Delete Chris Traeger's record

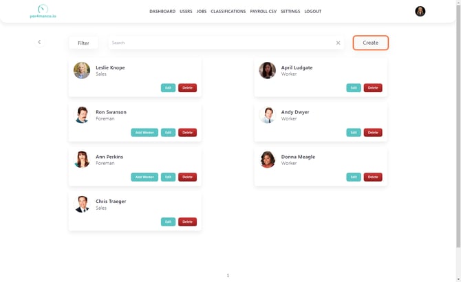click(x=187, y=221)
